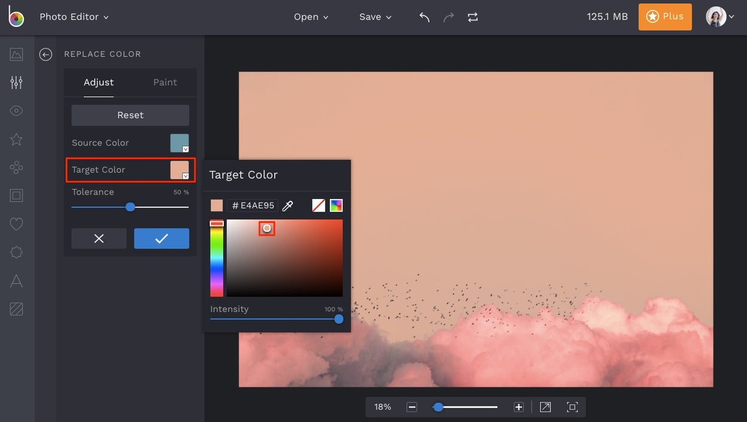Viewport: 747px width, 422px height.
Task: Open the Save dropdown in the top bar
Action: [x=375, y=17]
